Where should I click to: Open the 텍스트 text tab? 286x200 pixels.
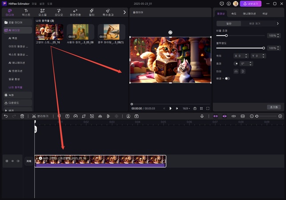point(26,12)
